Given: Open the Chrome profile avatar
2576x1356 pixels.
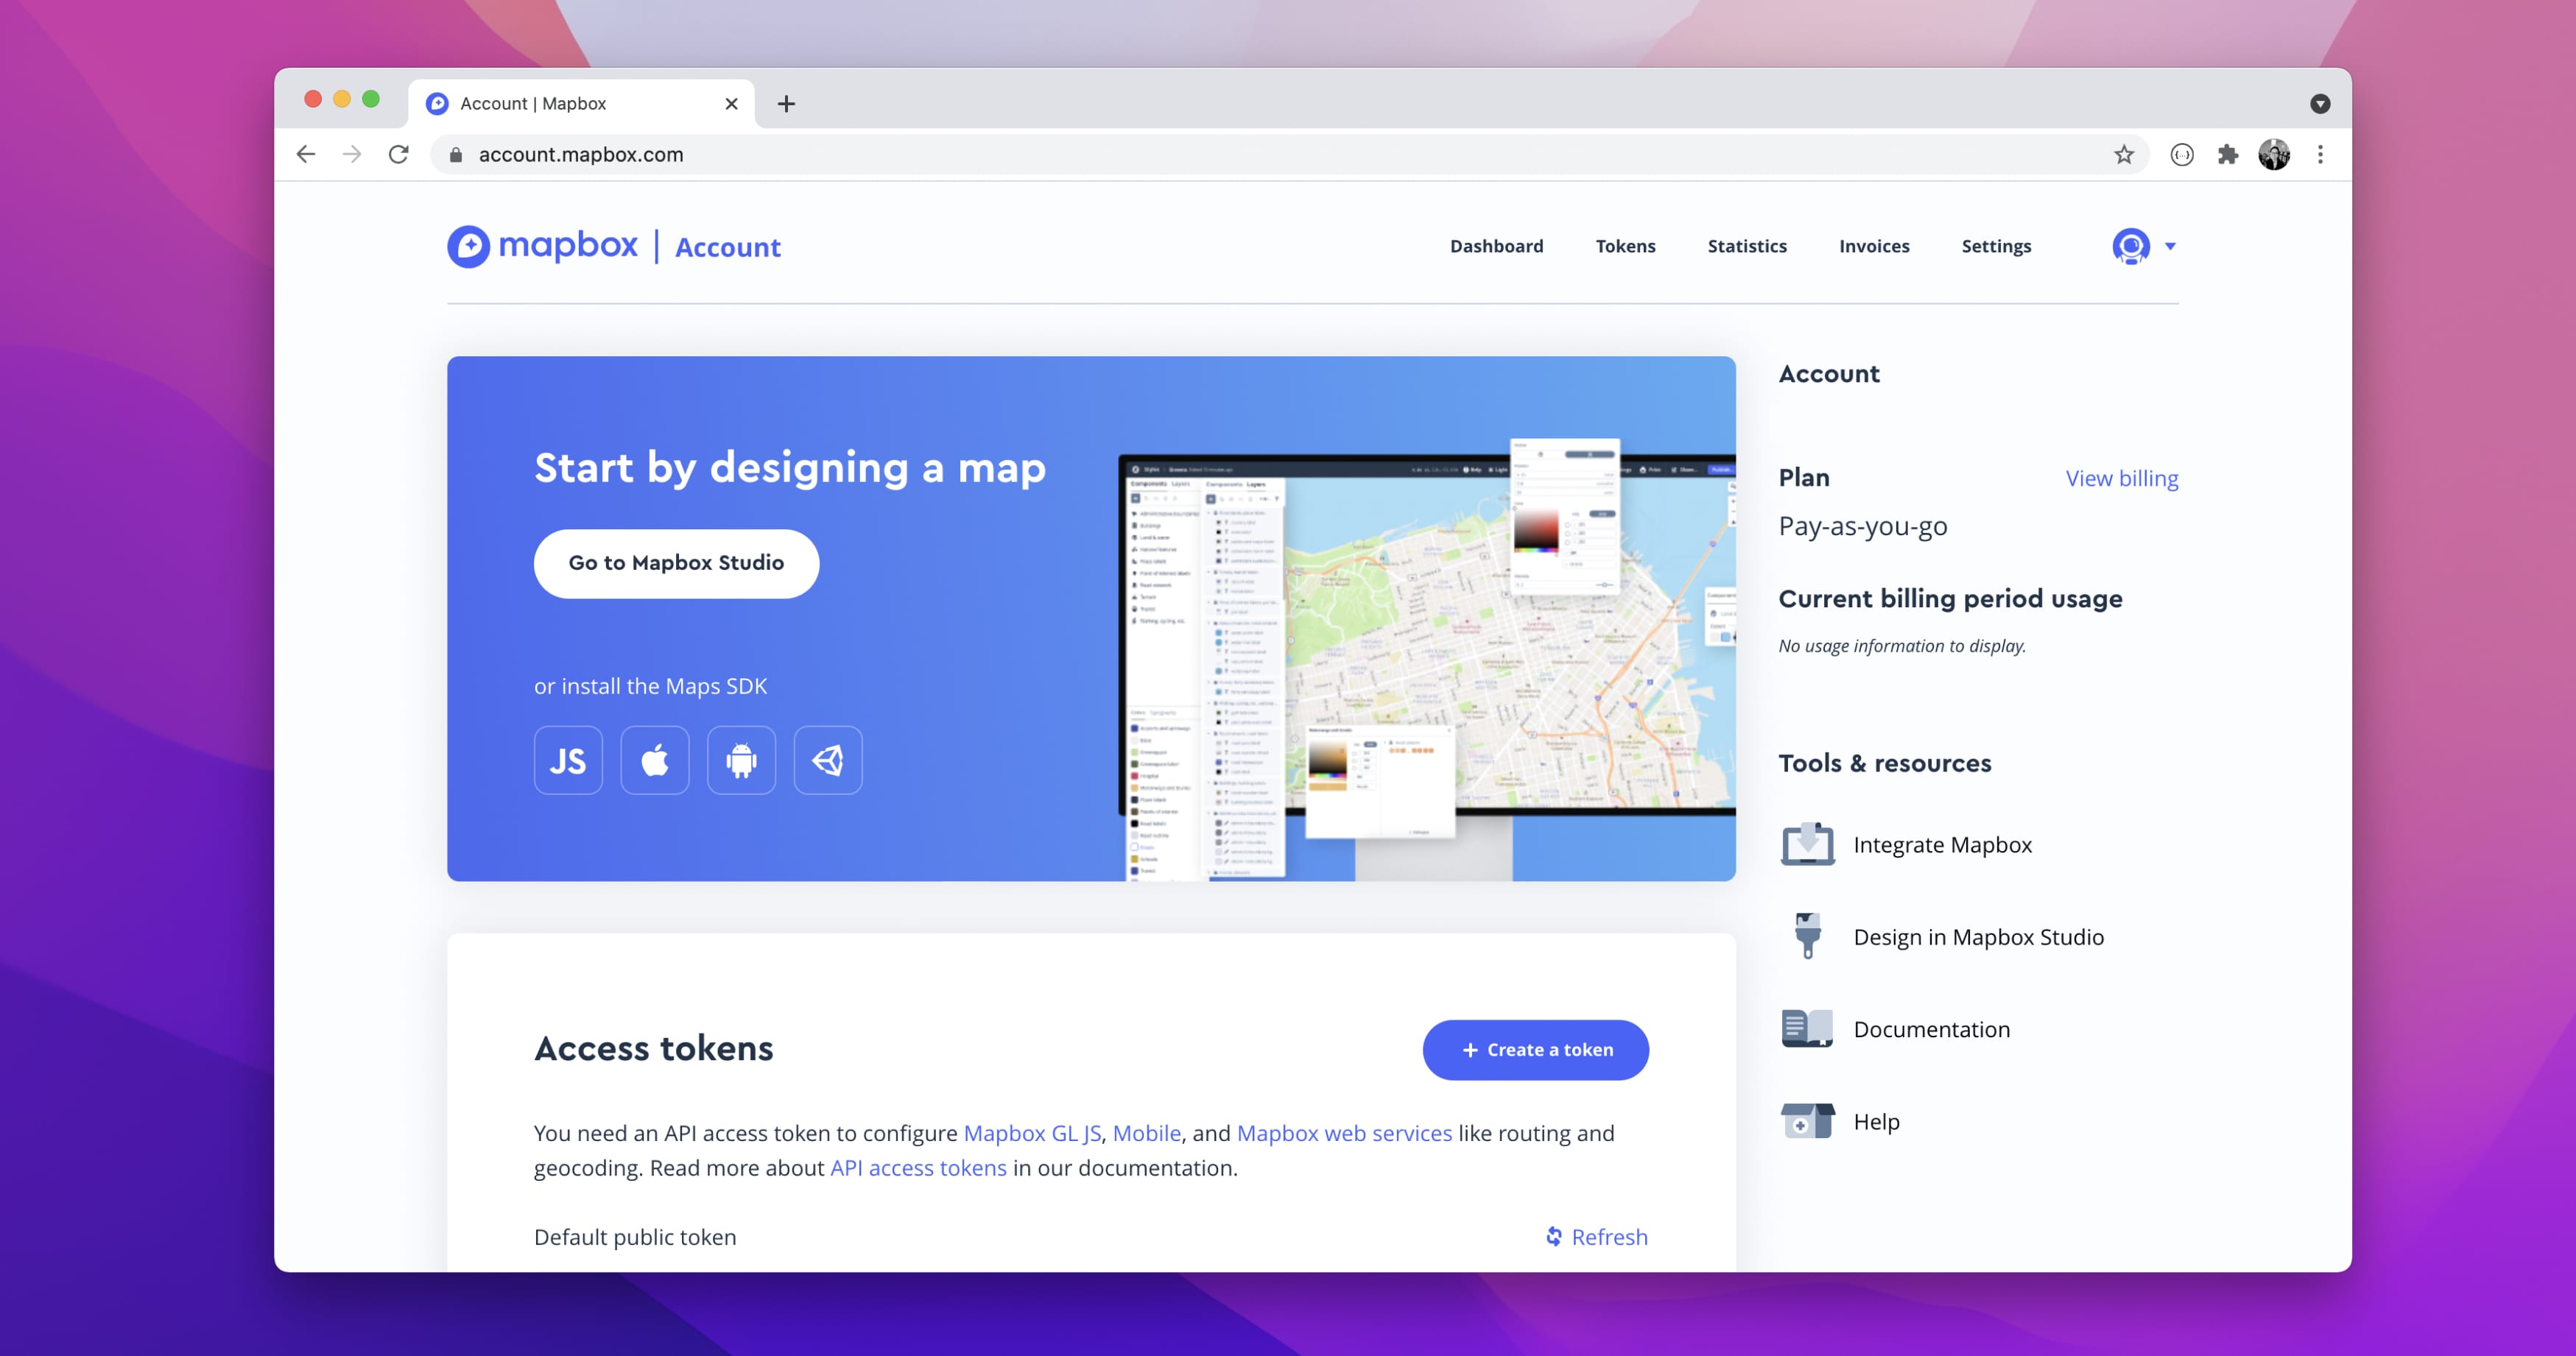Looking at the screenshot, I should tap(2274, 154).
